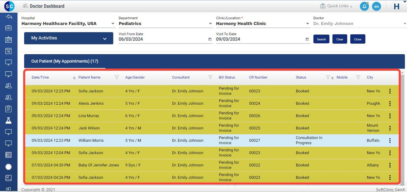This screenshot has height=192, width=407.
Task: Open kebab menu for William Morris row
Action: [x=390, y=141]
